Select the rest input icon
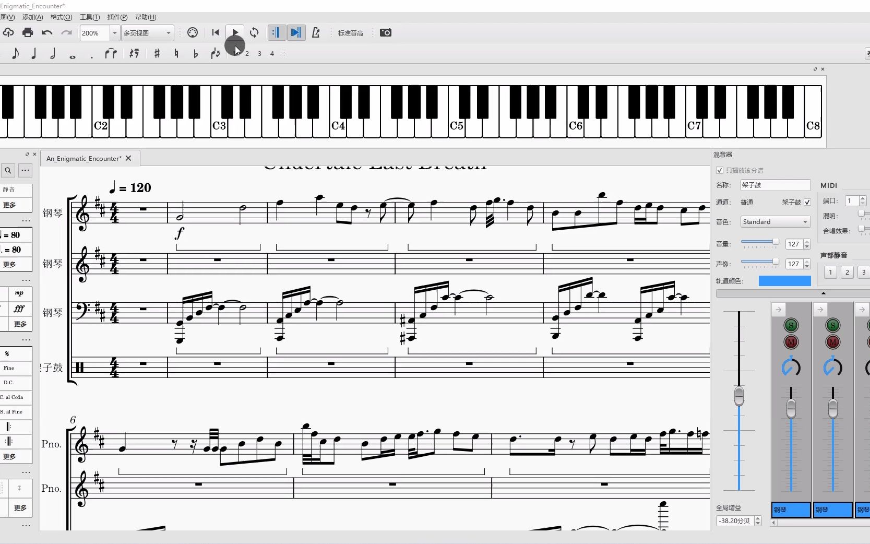The width and height of the screenshot is (870, 544). click(x=134, y=53)
